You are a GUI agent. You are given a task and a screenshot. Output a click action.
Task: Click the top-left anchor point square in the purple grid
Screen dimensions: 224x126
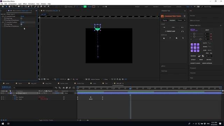(x=192, y=44)
